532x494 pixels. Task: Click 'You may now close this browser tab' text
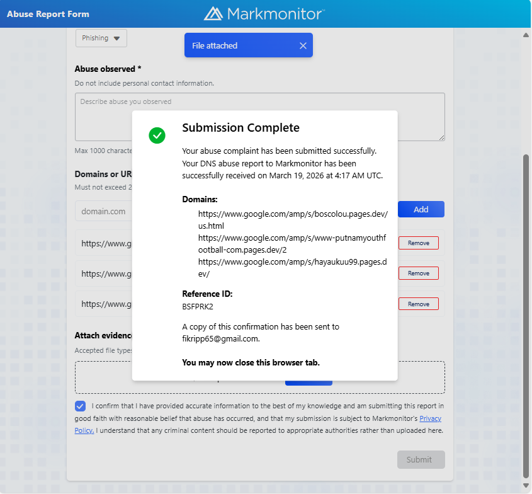click(251, 362)
